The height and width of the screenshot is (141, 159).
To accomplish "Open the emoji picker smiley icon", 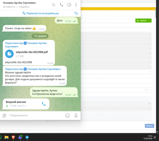I will (x=67, y=115).
